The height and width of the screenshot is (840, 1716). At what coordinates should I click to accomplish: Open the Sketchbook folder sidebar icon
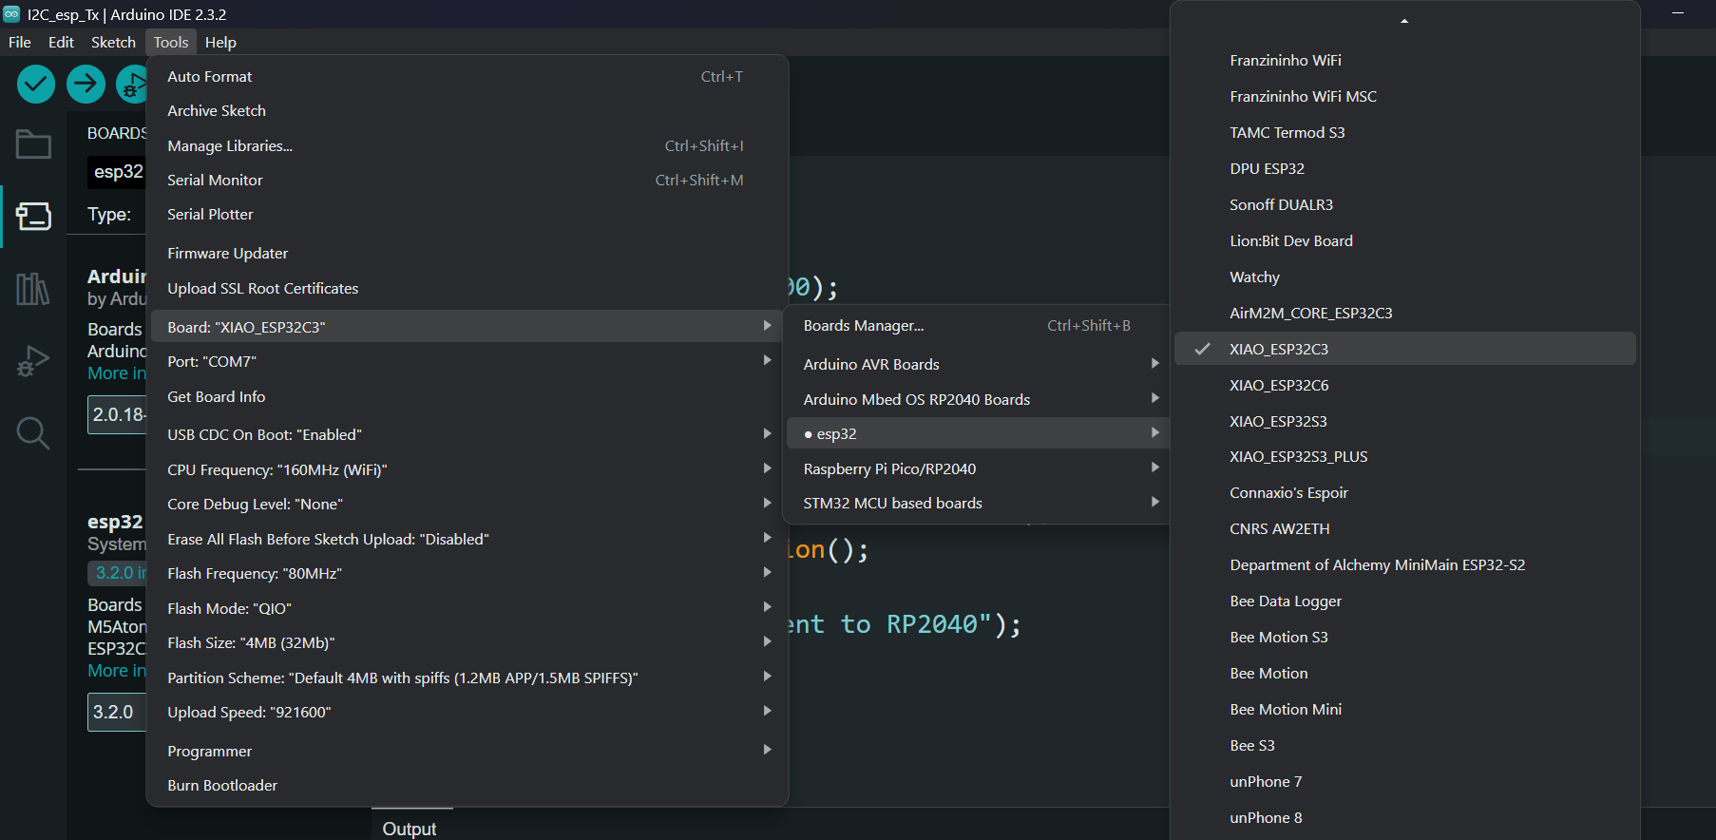(x=33, y=144)
